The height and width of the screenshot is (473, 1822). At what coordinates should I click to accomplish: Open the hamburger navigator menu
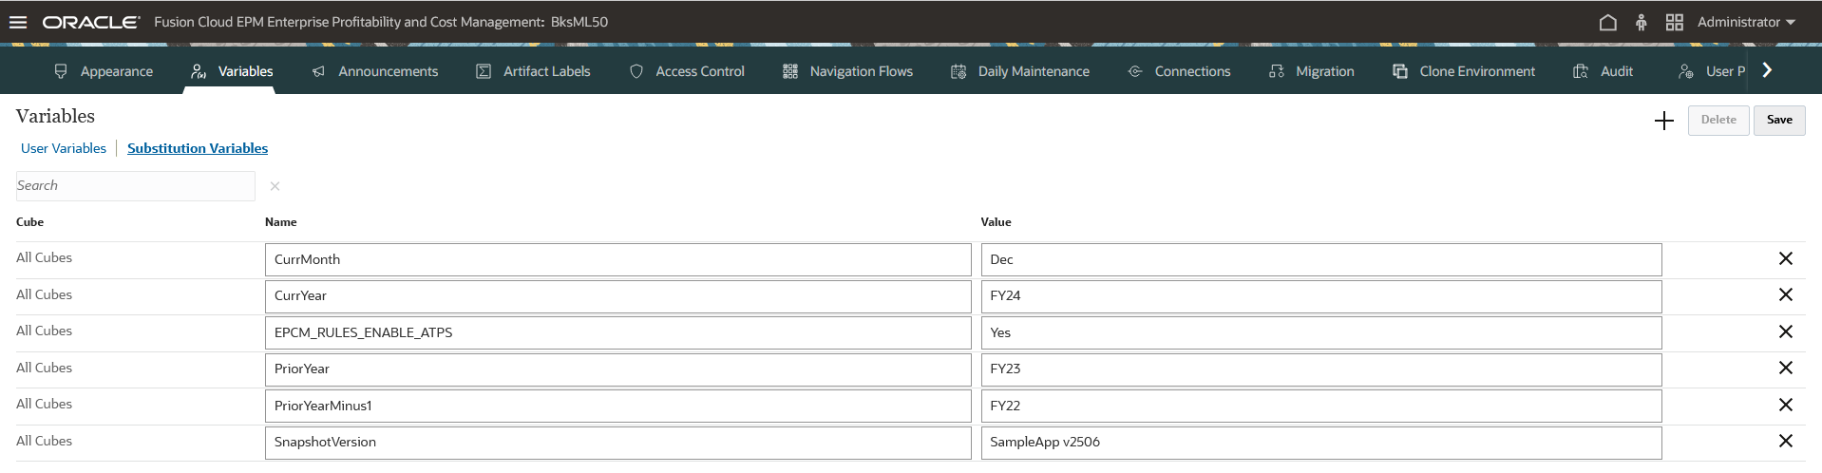[x=18, y=22]
